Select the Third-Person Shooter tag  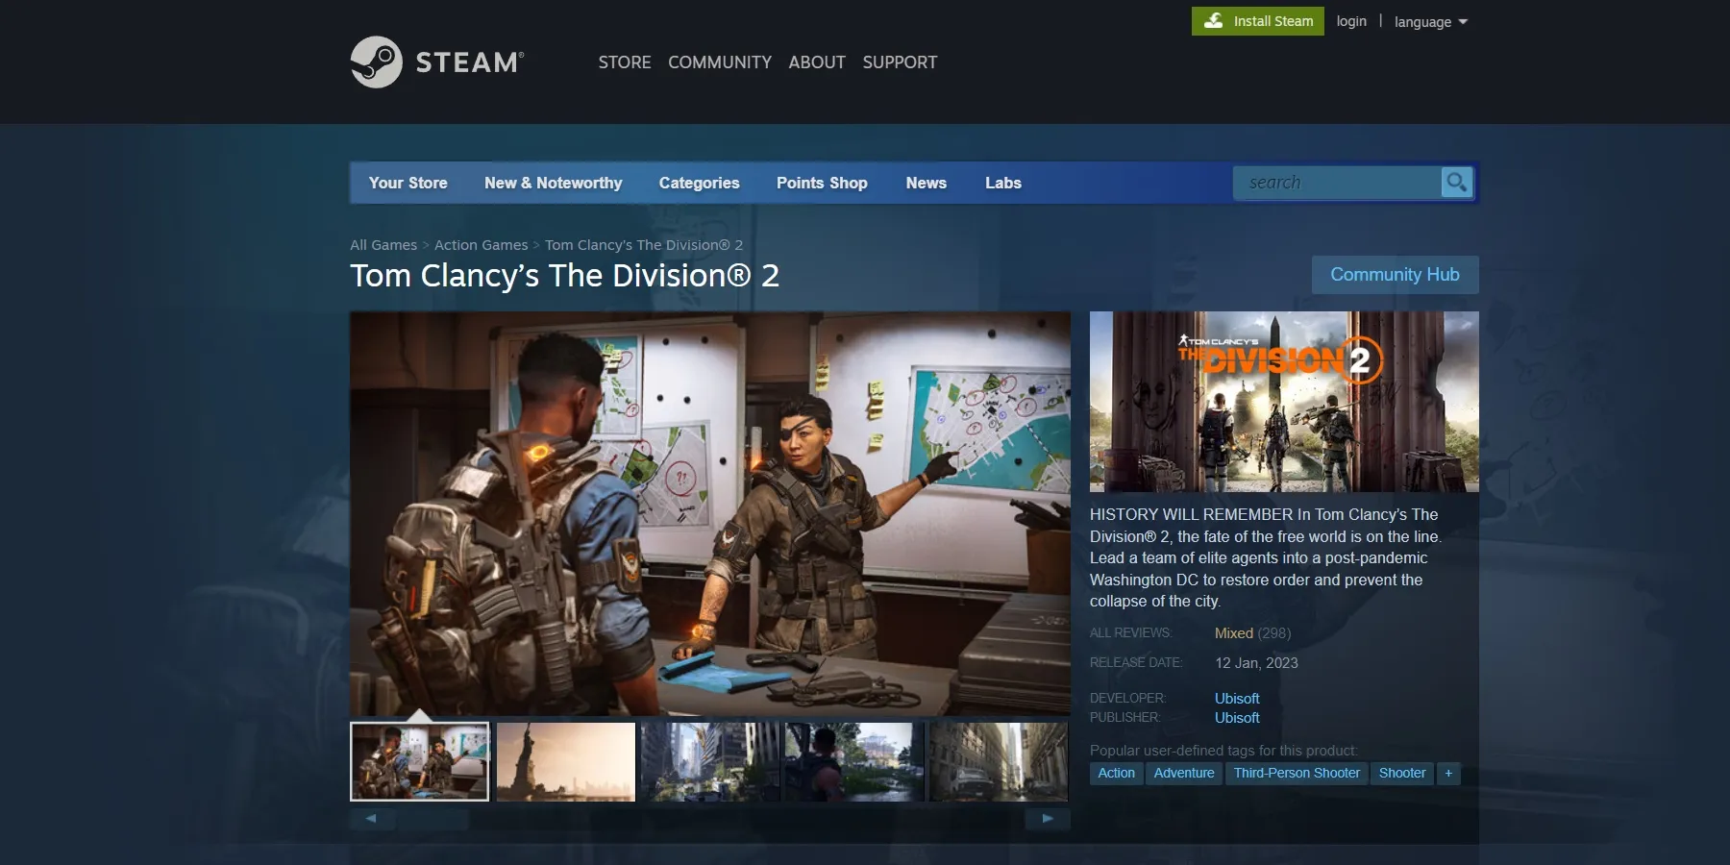pyautogui.click(x=1296, y=773)
